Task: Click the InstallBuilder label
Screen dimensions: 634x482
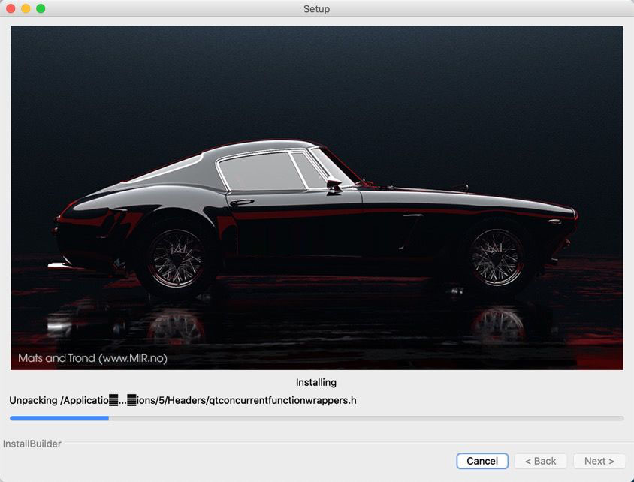Action: click(32, 444)
